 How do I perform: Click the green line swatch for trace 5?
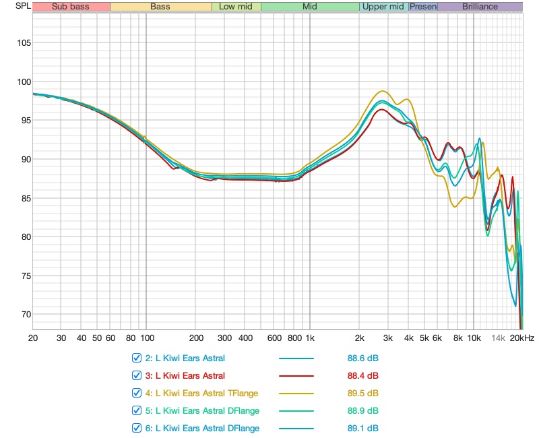coord(296,411)
